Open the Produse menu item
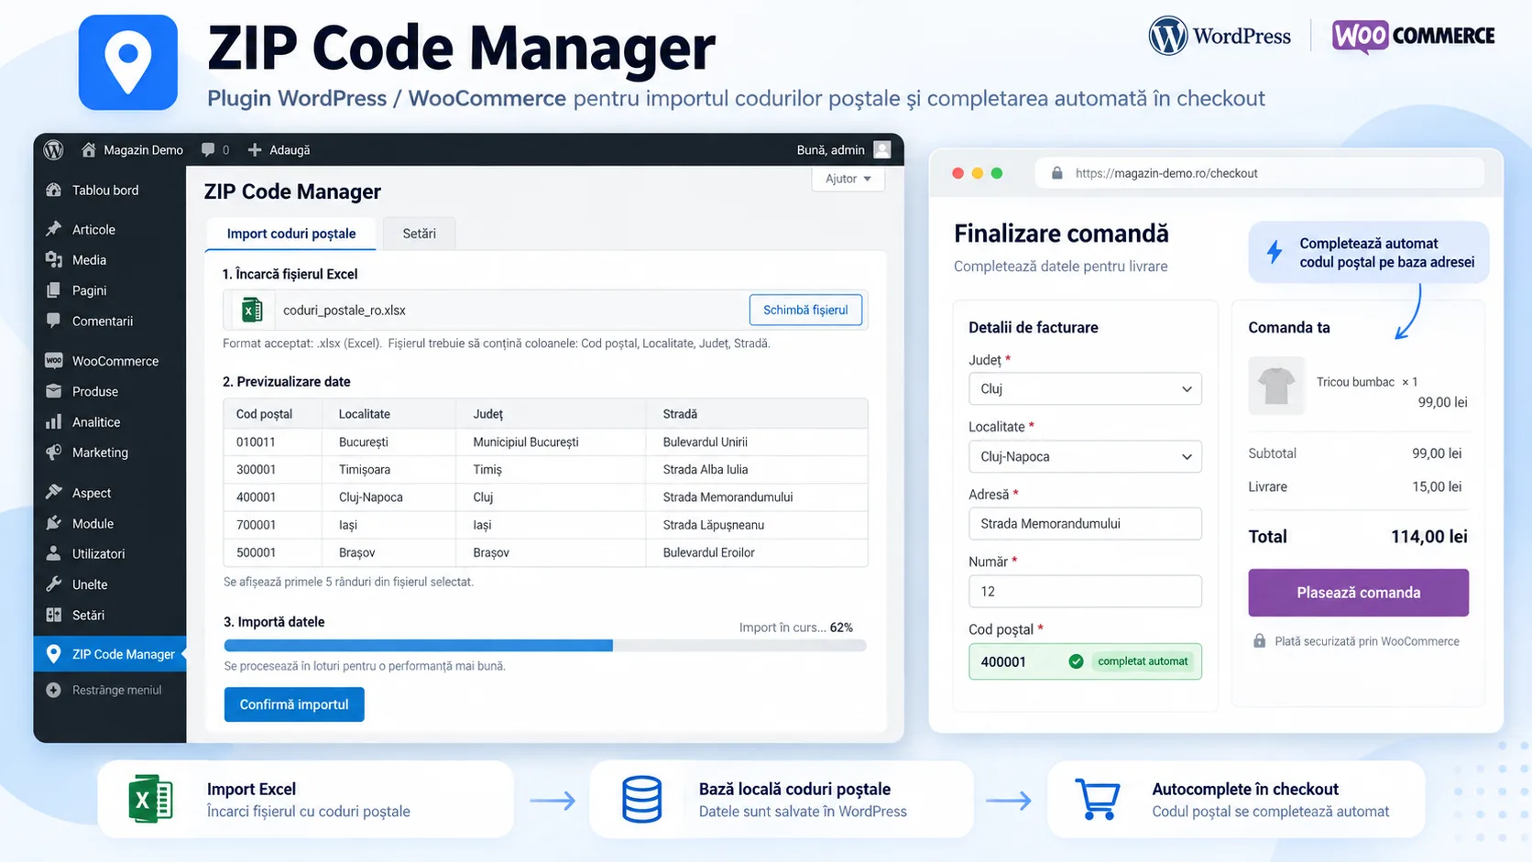The width and height of the screenshot is (1532, 862). [x=110, y=391]
